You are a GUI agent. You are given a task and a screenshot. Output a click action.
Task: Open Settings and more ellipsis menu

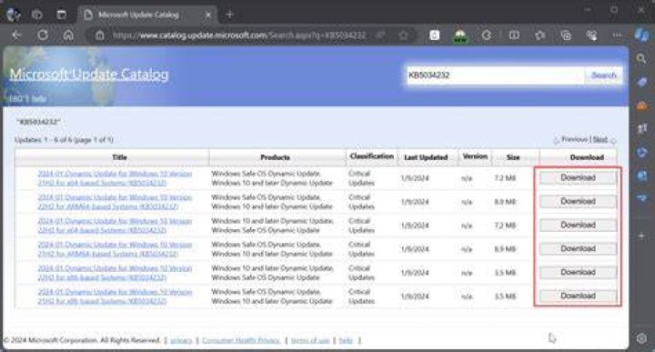tap(618, 35)
